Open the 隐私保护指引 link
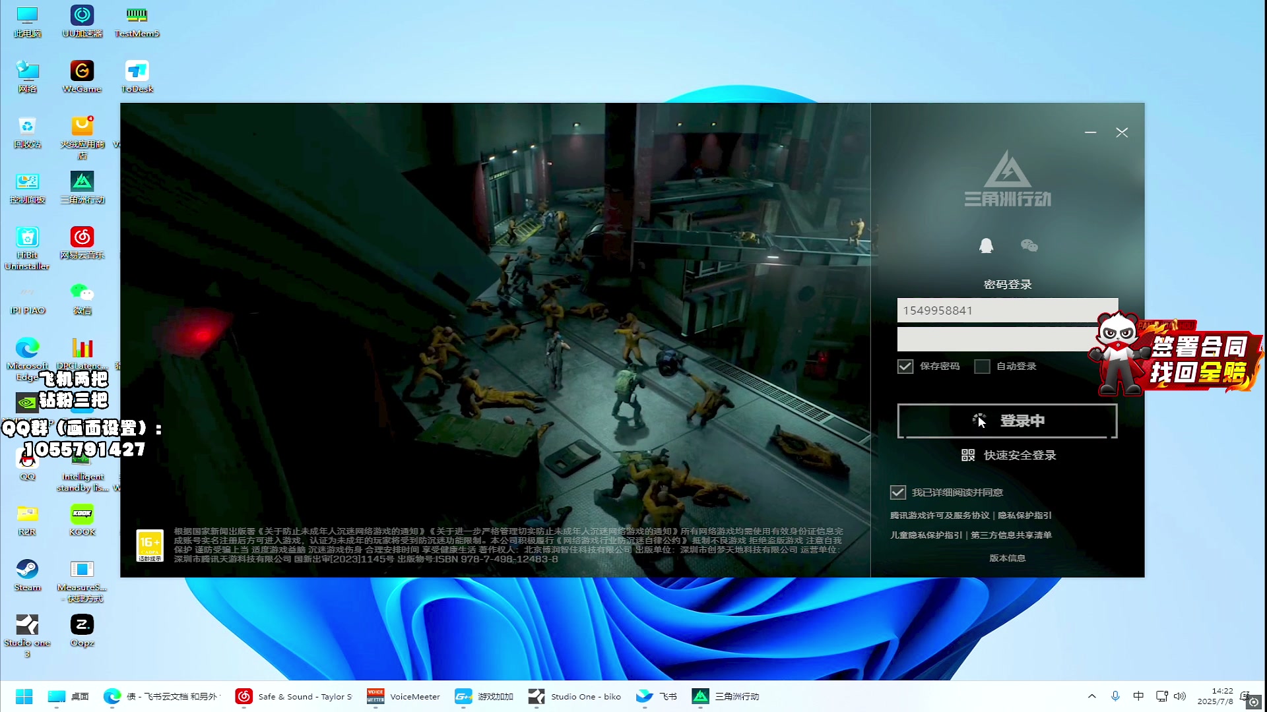The height and width of the screenshot is (712, 1267). point(1024,516)
